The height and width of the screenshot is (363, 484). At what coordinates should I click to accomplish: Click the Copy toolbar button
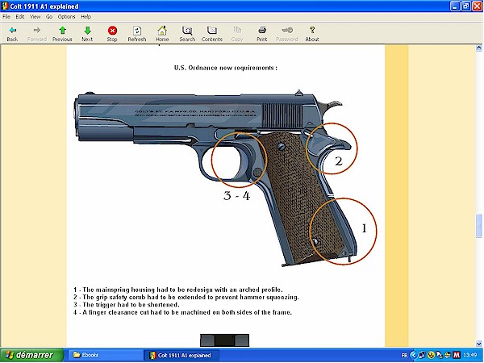237,33
